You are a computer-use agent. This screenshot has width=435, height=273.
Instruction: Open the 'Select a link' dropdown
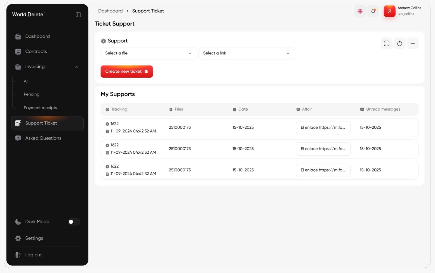[x=247, y=53]
